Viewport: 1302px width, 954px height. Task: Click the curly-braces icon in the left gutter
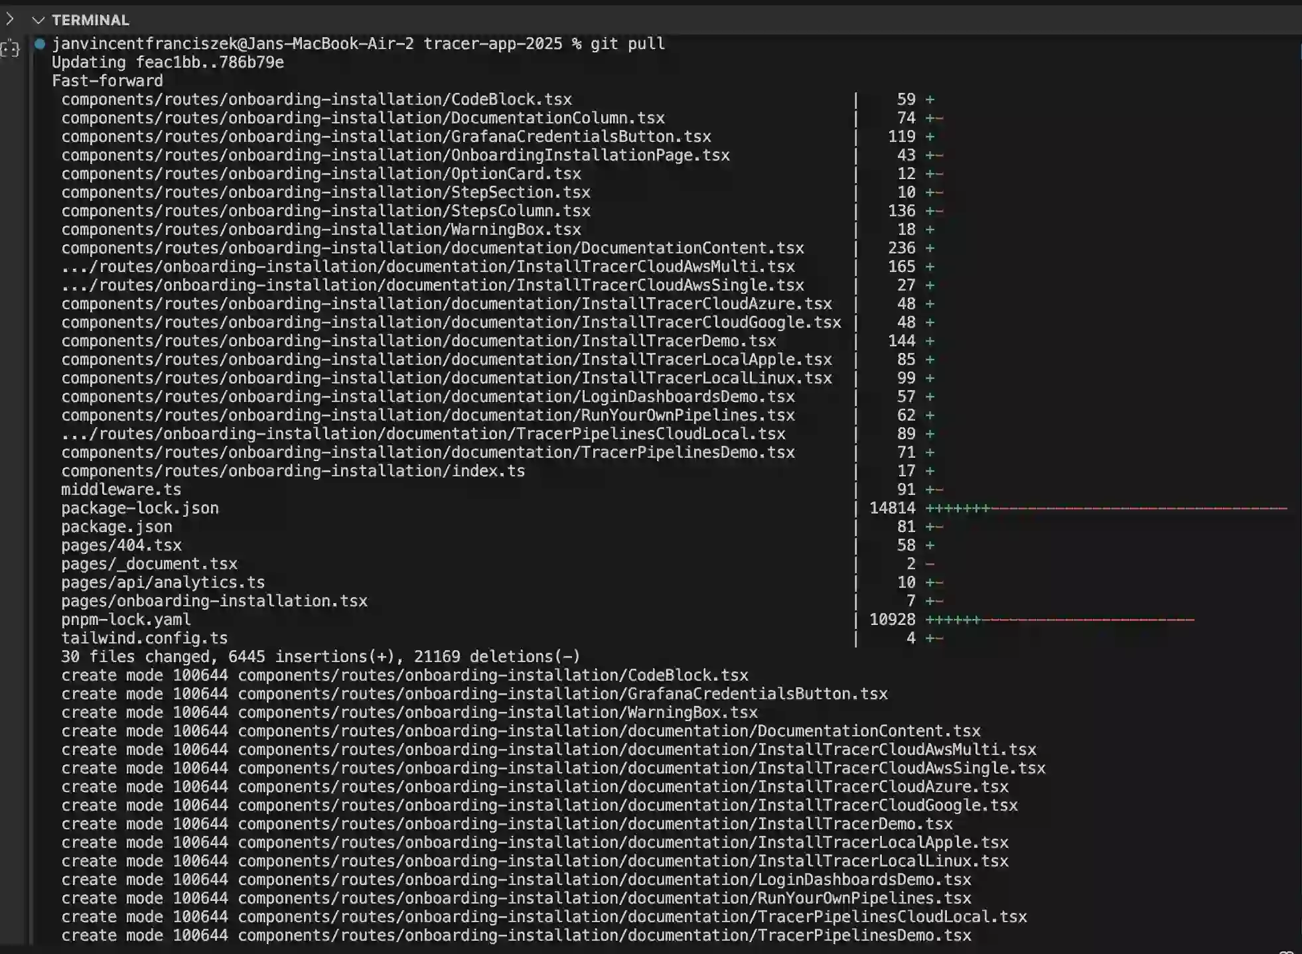pyautogui.click(x=10, y=49)
